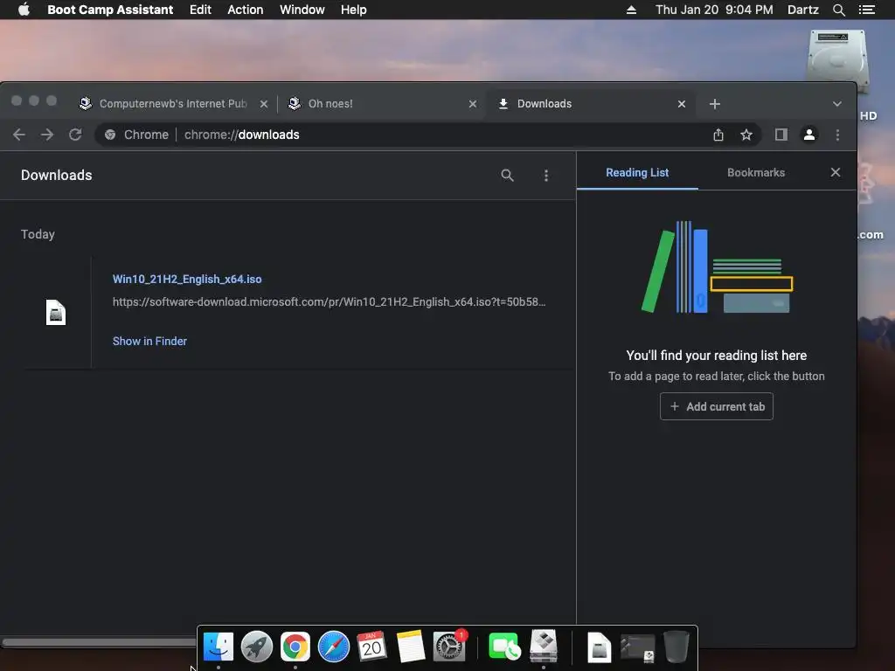Open Safari from the Dock

(333, 647)
